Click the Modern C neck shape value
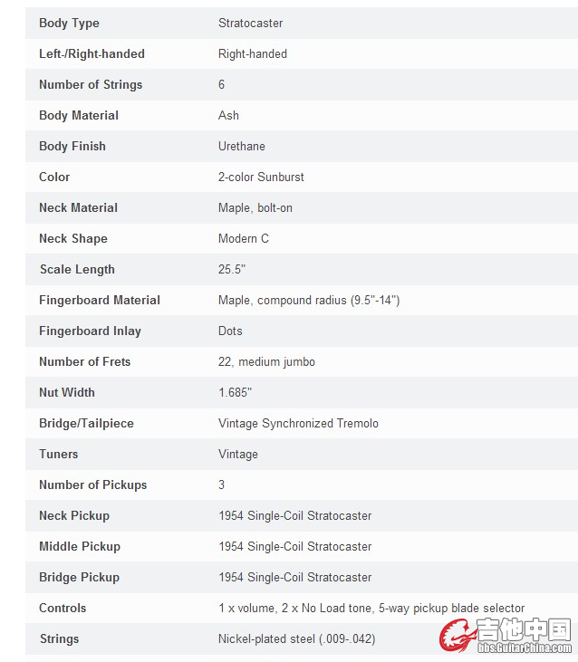The height and width of the screenshot is (662, 578). (244, 238)
